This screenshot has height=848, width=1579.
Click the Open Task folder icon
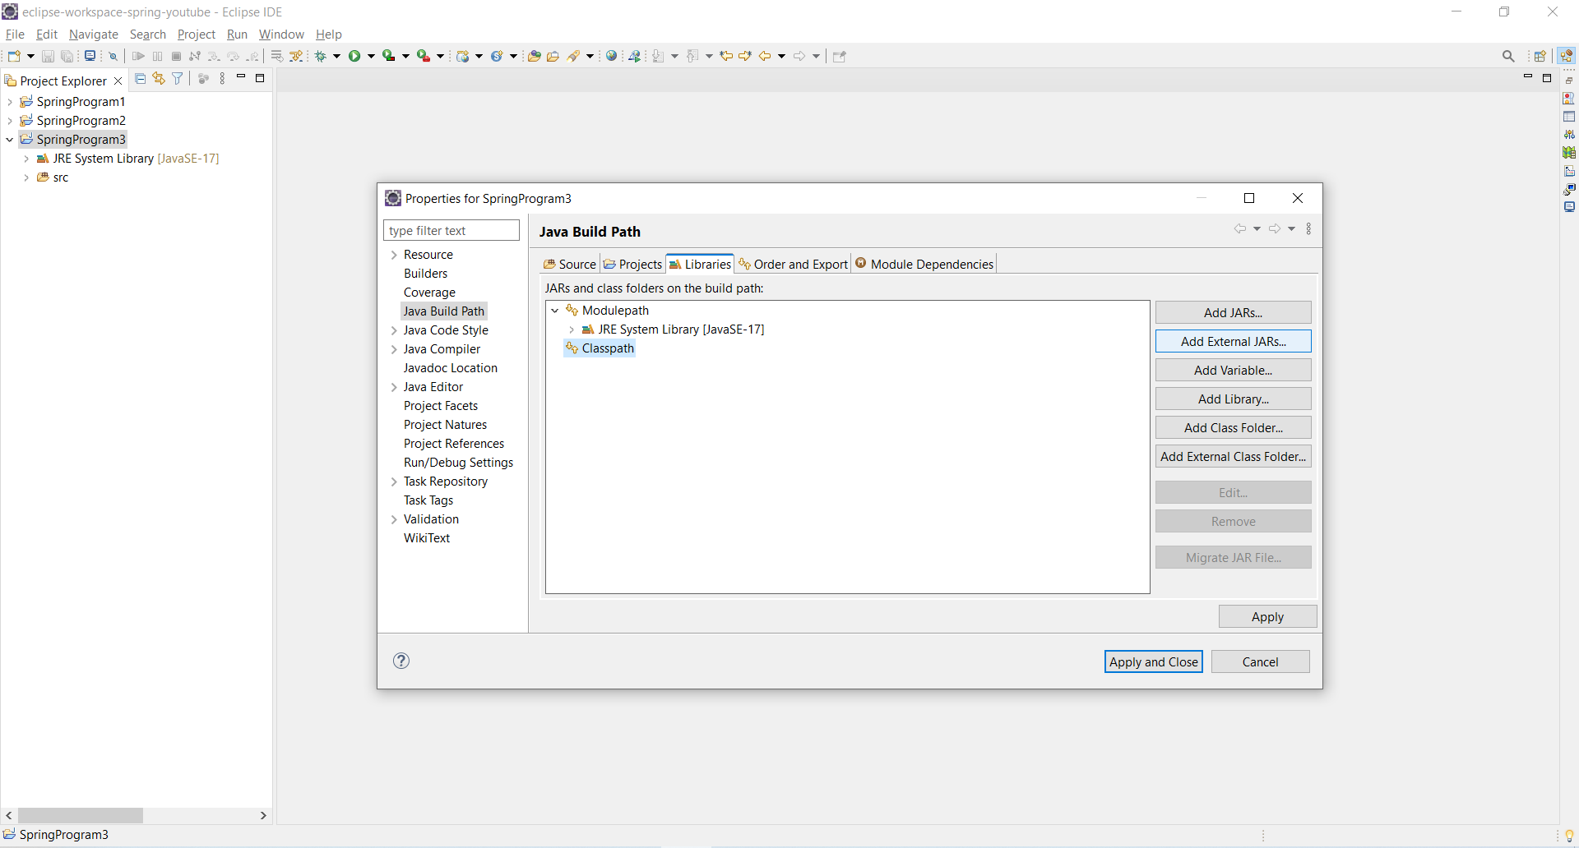(553, 56)
